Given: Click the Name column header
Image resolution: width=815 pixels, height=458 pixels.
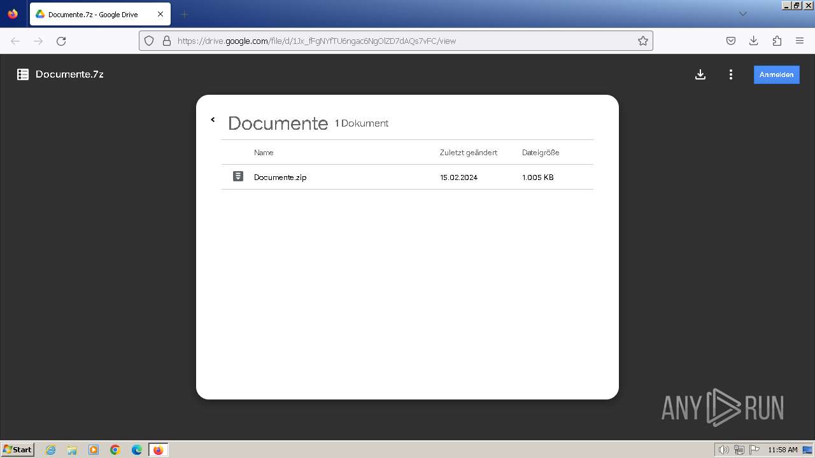Looking at the screenshot, I should click(x=264, y=153).
